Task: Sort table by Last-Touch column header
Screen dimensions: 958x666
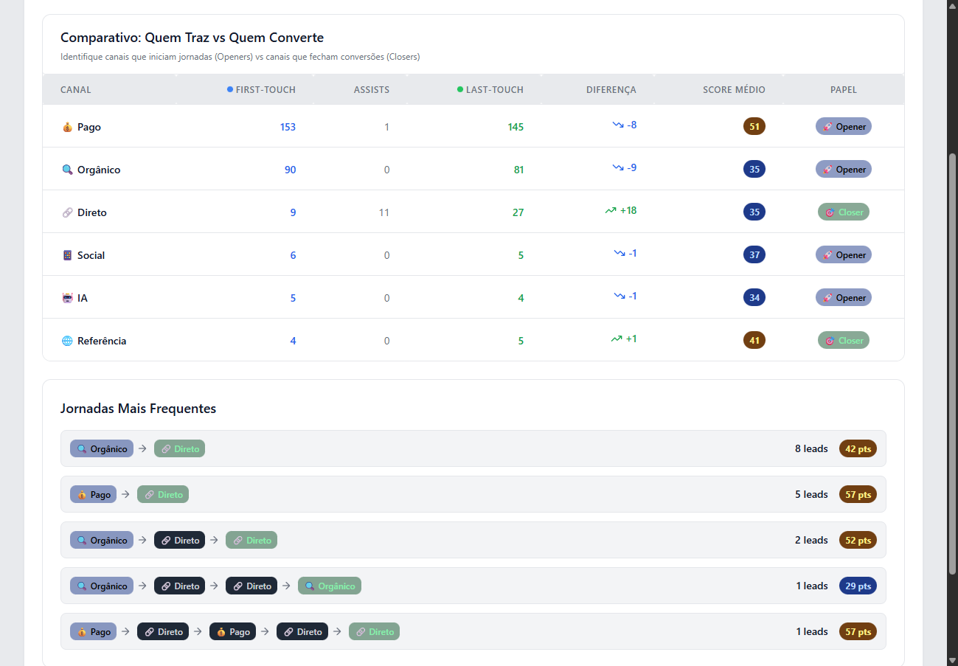Action: tap(494, 90)
